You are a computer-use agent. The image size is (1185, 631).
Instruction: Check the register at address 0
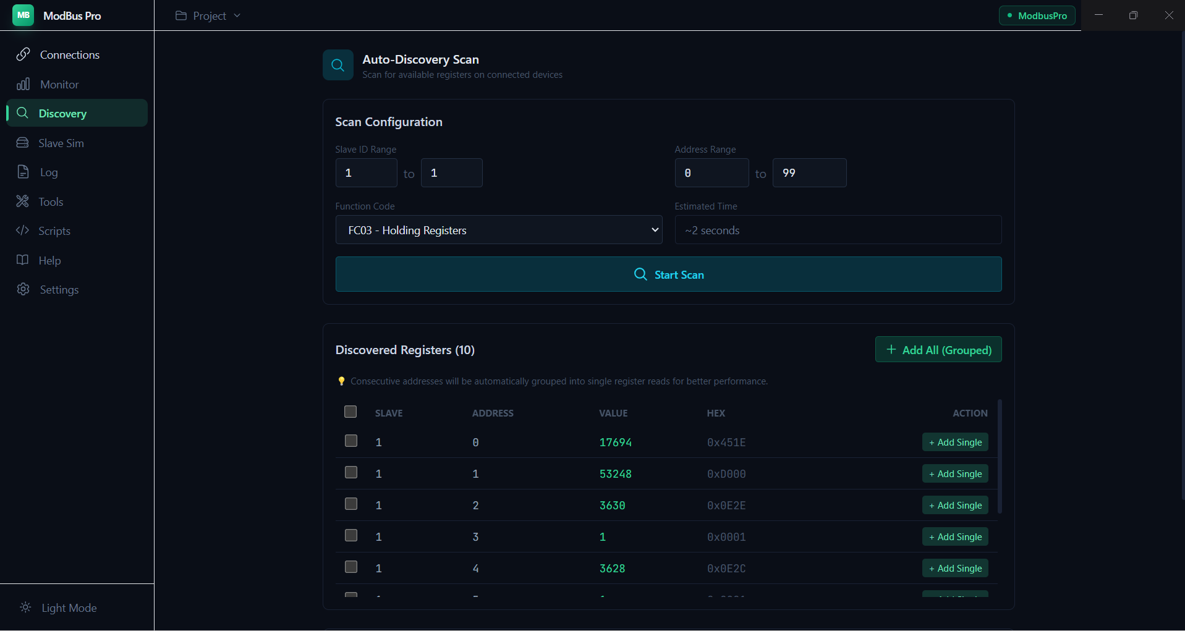[351, 441]
